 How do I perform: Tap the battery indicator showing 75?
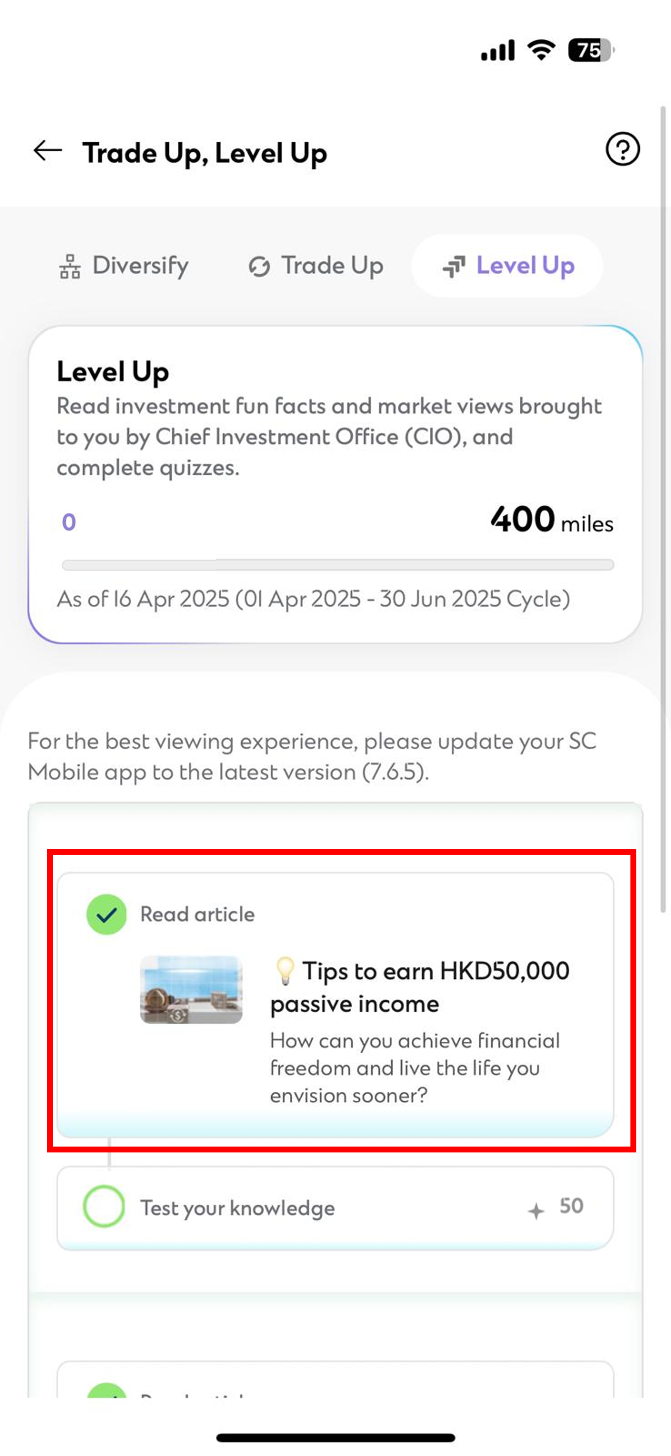point(590,50)
